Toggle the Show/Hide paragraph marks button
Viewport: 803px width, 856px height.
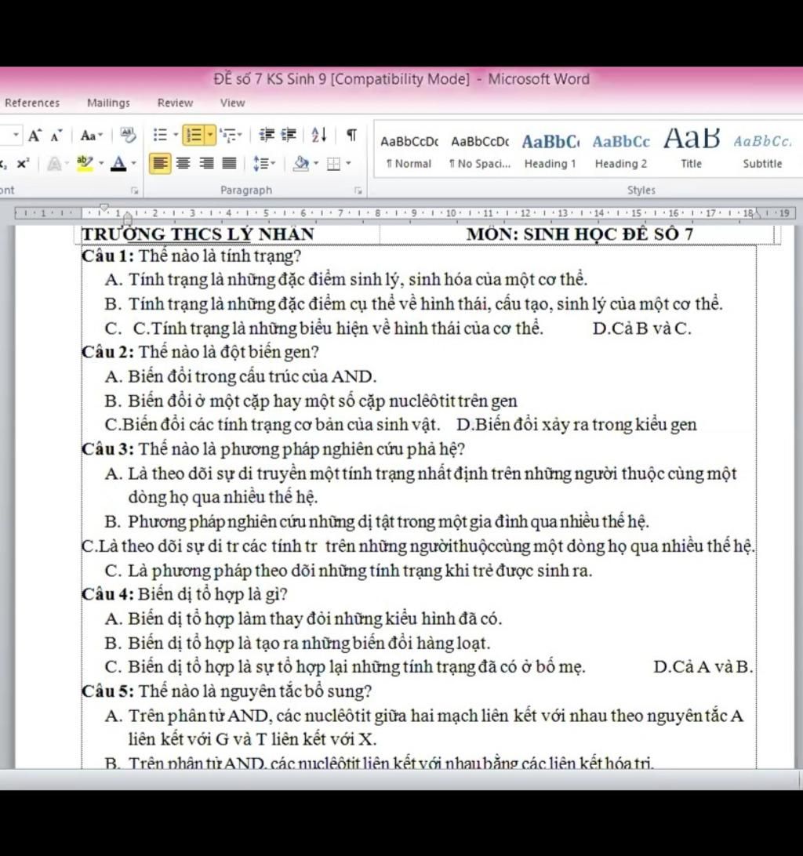click(352, 136)
